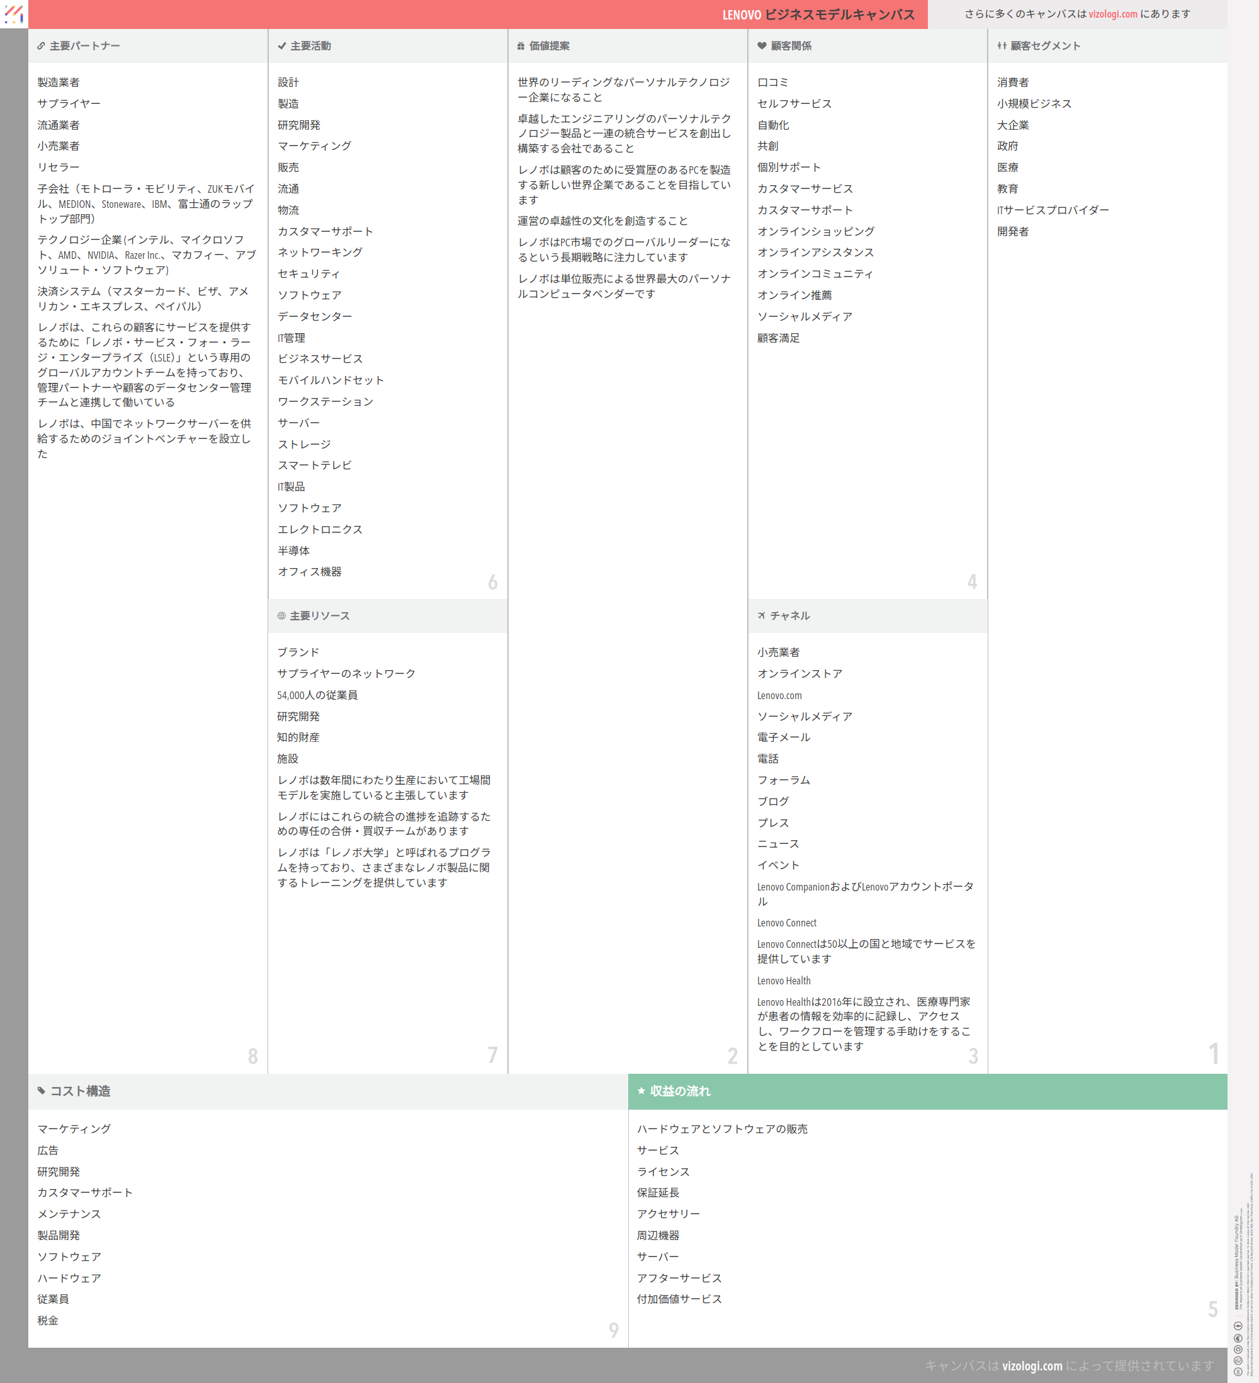The height and width of the screenshot is (1383, 1259).
Task: Click the plane icon beside チャネル
Action: 761,616
